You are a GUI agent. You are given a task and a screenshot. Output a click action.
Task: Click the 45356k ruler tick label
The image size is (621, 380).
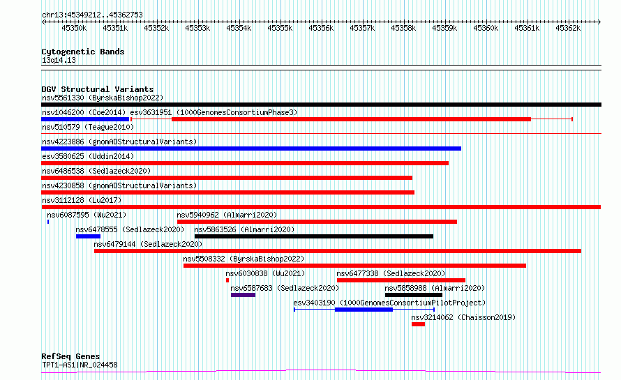point(321,28)
